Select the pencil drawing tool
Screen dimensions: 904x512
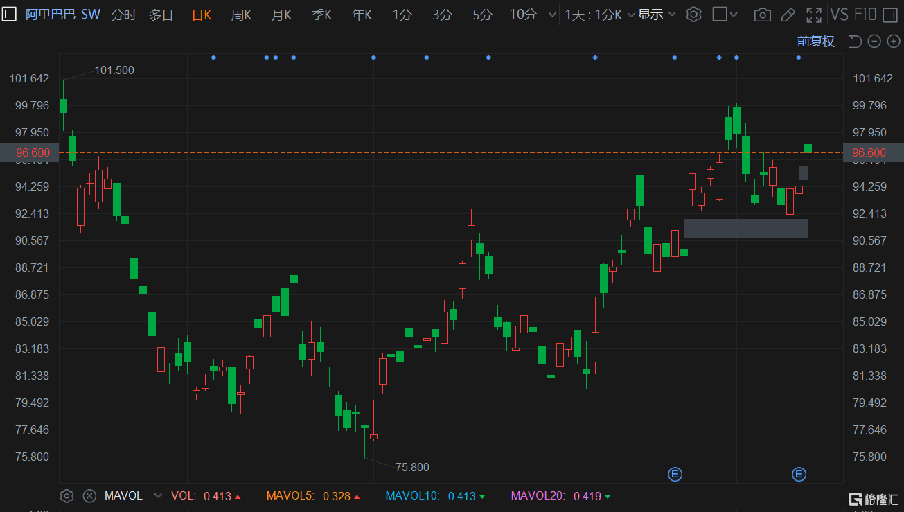coord(788,15)
